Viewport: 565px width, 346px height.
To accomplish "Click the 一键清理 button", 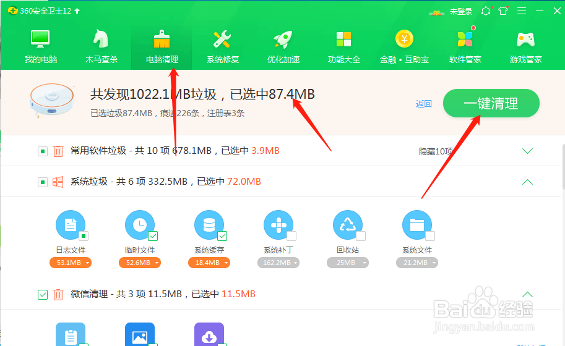I will click(491, 103).
